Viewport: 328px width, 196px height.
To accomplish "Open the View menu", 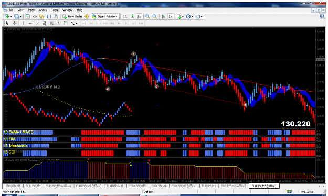I will coord(20,10).
